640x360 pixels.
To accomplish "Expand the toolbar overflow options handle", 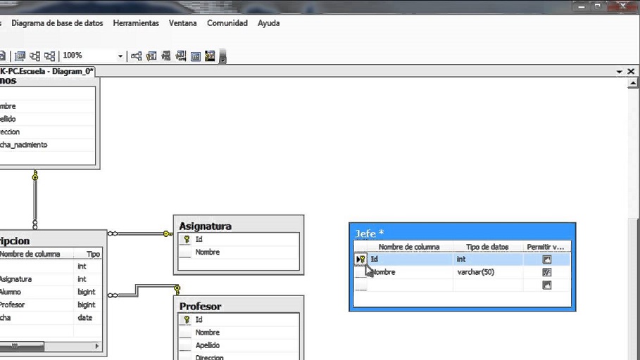I will coord(222,58).
